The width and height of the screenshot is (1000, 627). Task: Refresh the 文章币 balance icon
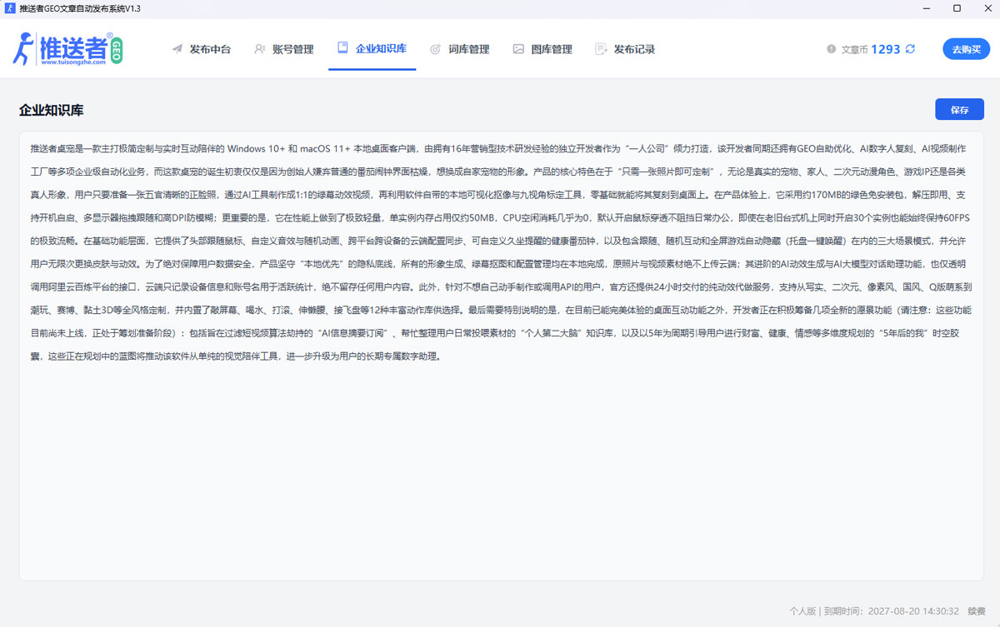point(910,49)
